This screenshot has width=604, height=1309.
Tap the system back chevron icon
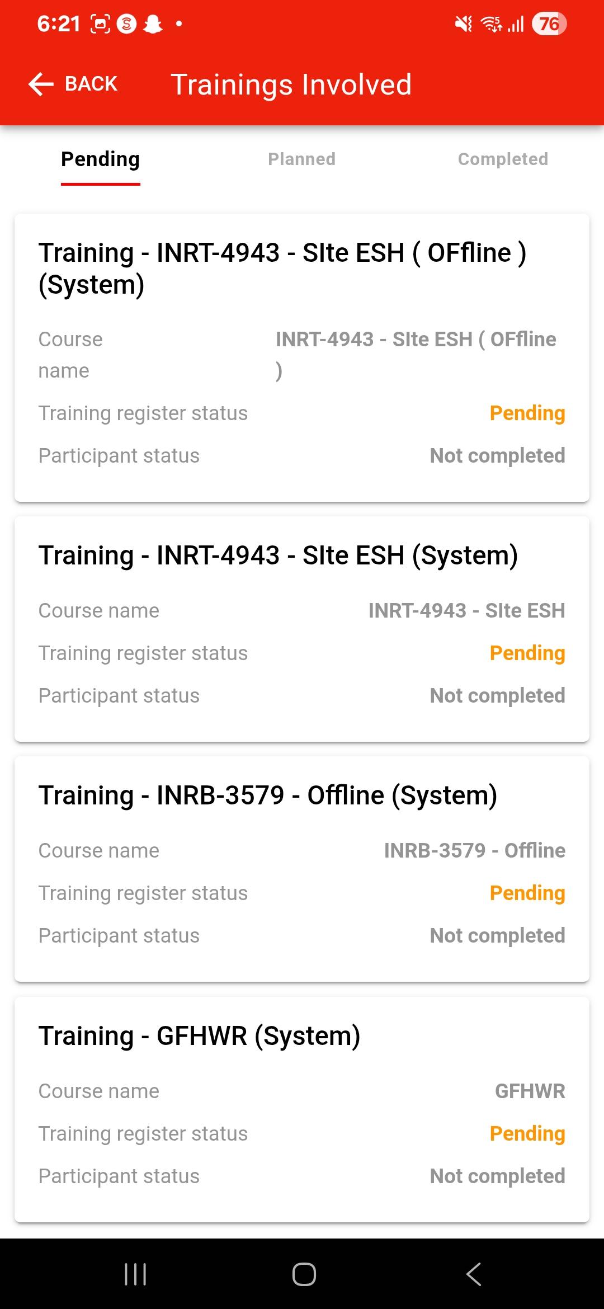(x=473, y=1274)
